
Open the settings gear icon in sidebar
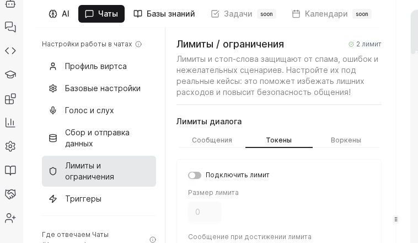click(10, 146)
